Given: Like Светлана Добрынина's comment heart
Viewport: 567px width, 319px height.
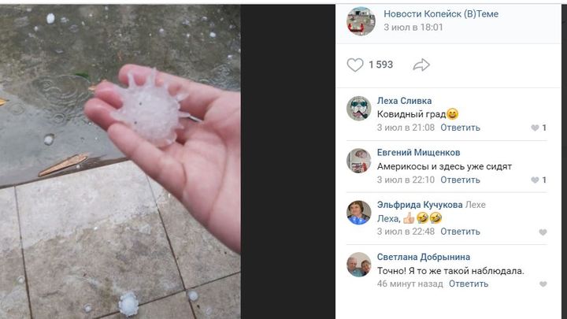Looking at the screenshot, I should [543, 284].
